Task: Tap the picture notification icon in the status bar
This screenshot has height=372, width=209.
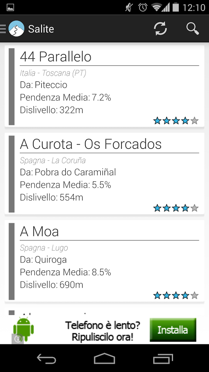Action: point(10,7)
